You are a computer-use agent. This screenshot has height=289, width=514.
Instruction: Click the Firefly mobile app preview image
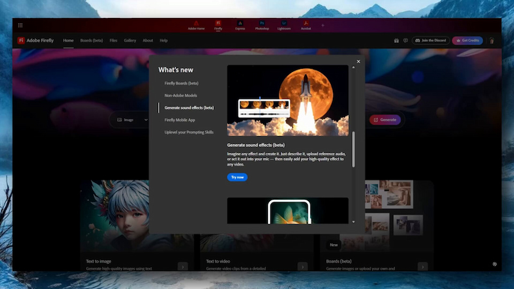[x=288, y=211]
